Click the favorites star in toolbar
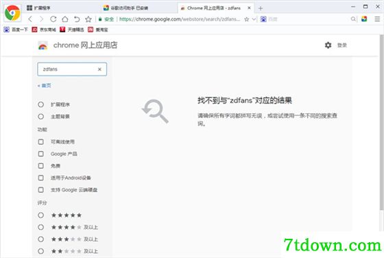 (88, 19)
